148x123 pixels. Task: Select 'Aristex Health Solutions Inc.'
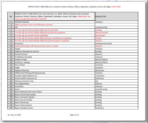[x=26, y=78]
